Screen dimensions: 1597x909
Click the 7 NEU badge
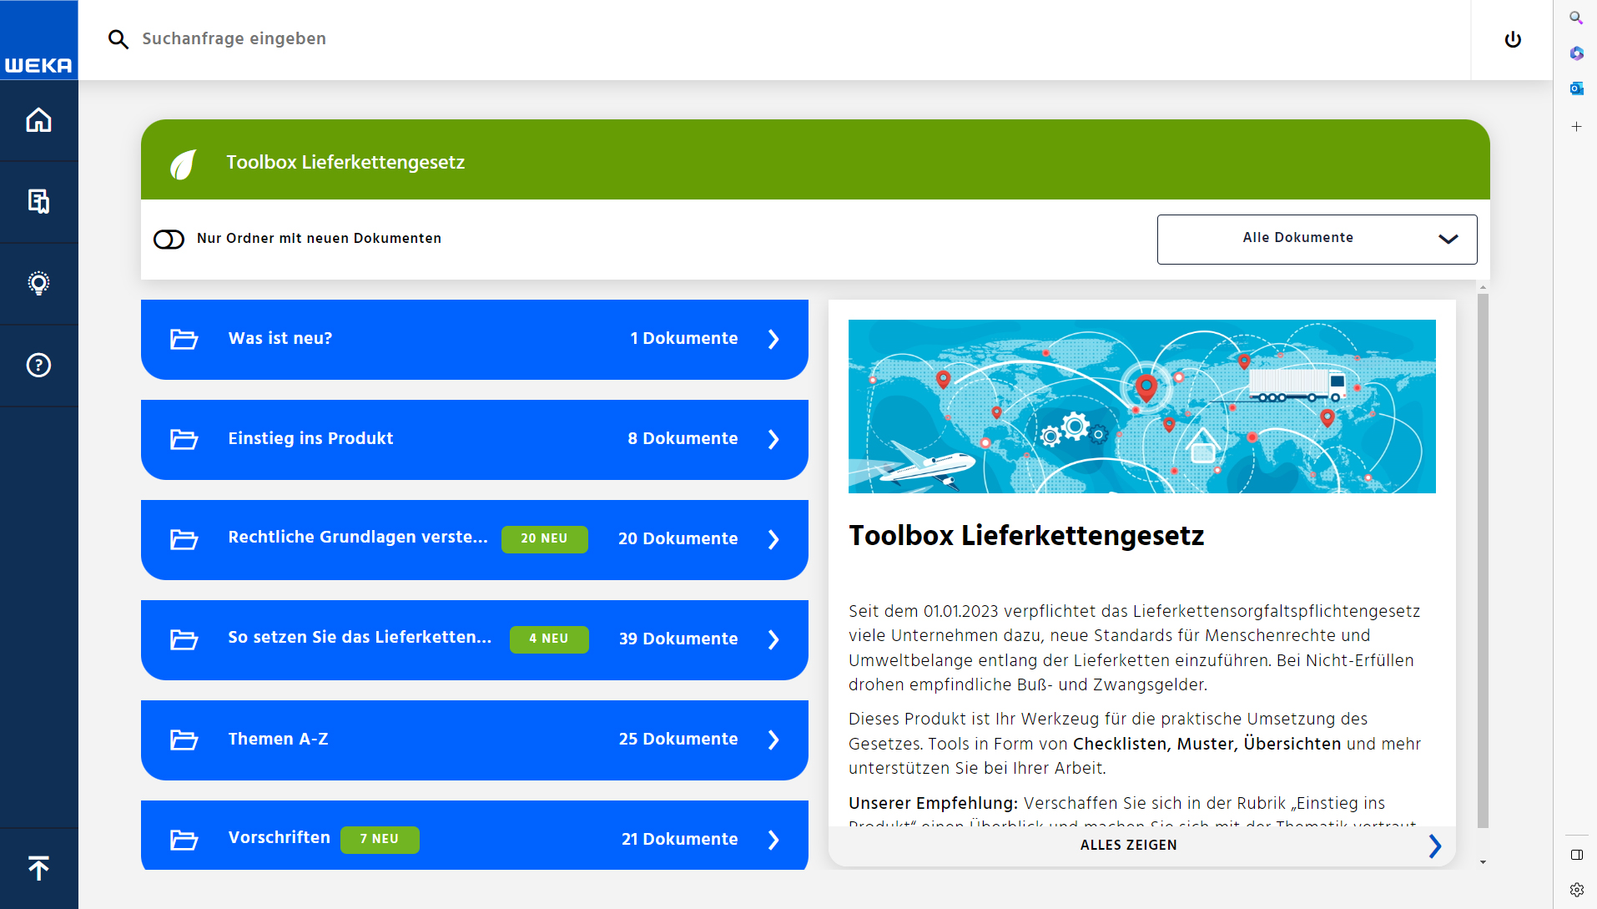(380, 840)
